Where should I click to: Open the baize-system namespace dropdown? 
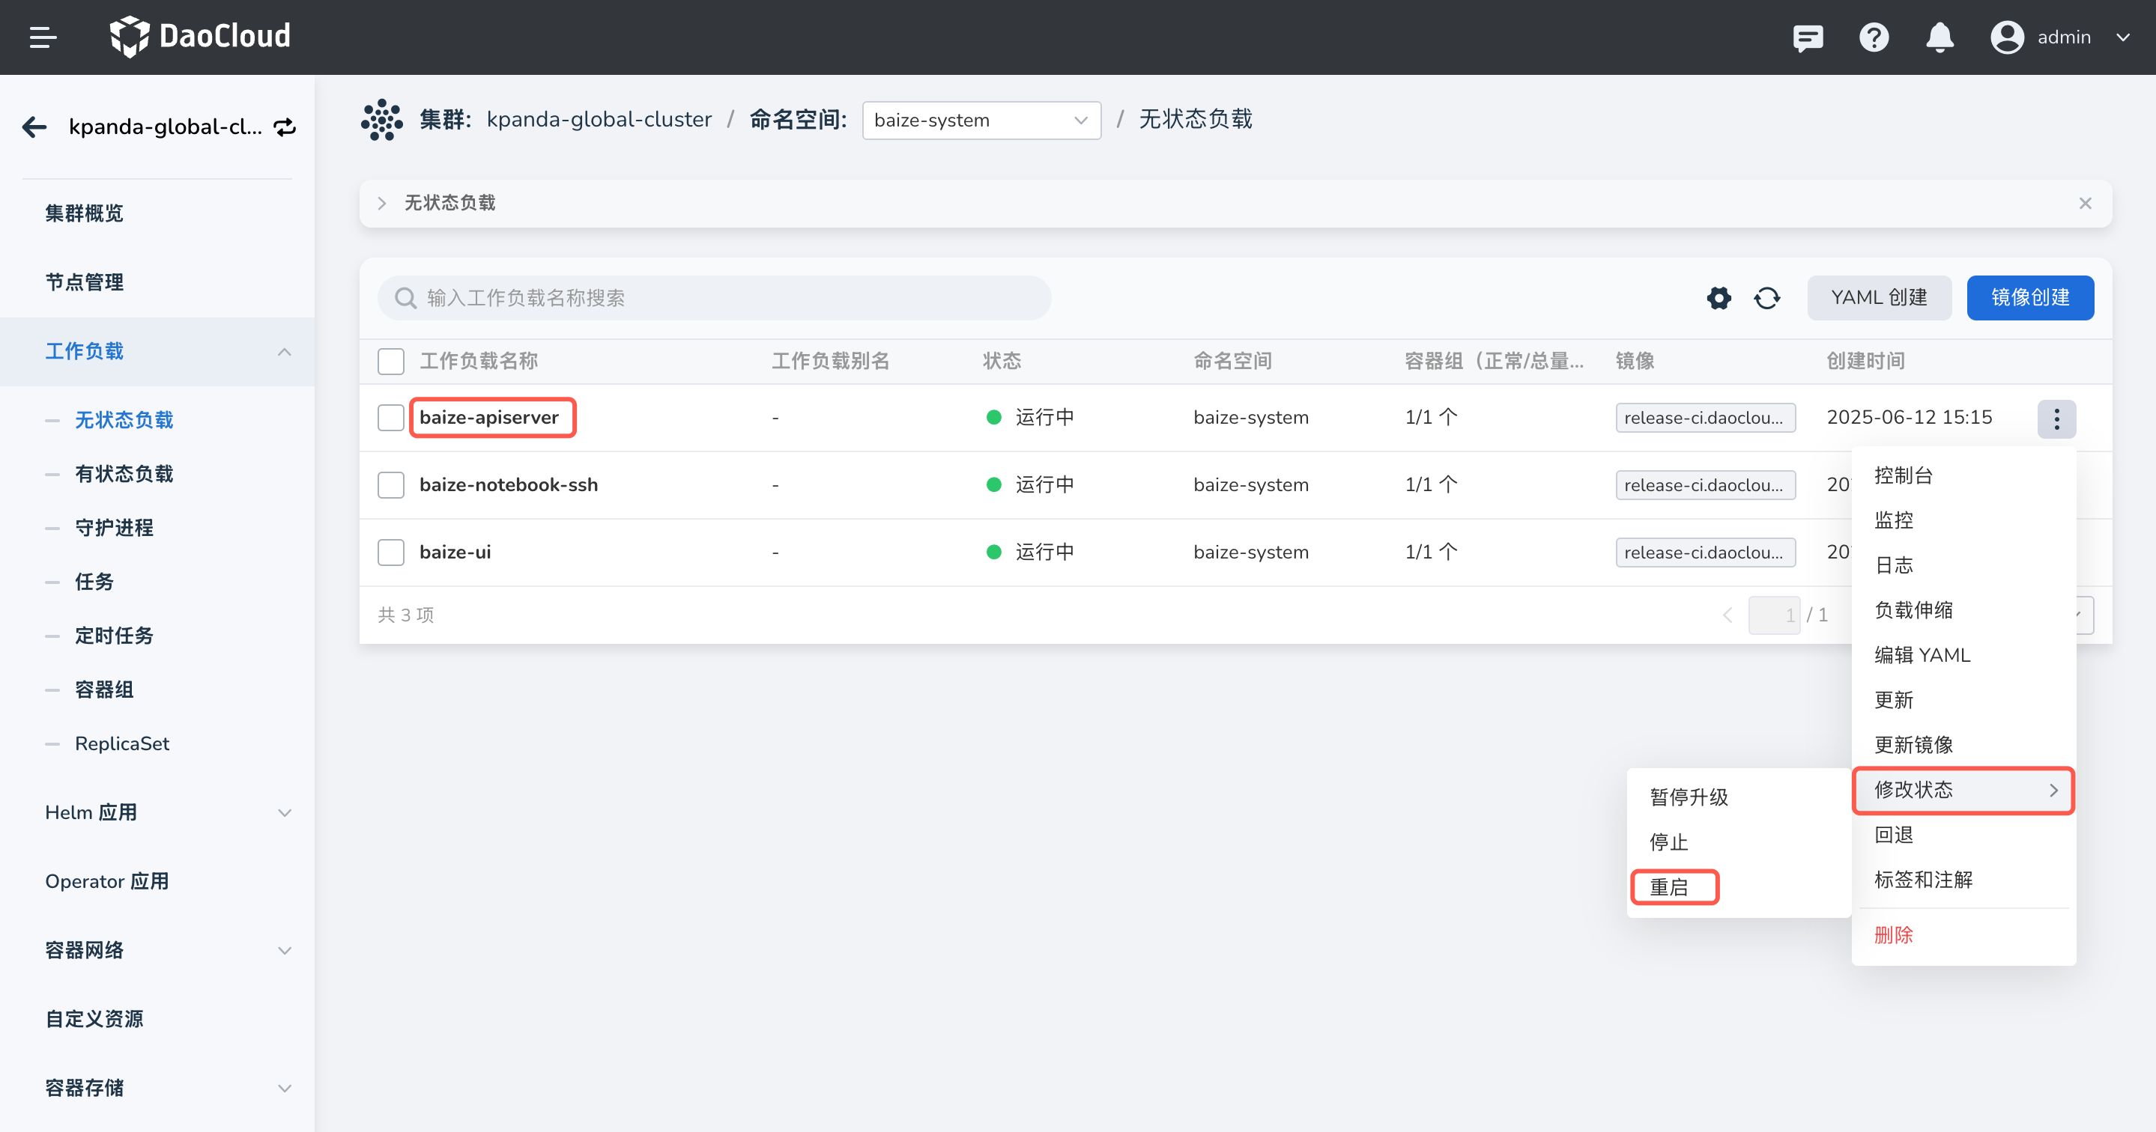(981, 121)
